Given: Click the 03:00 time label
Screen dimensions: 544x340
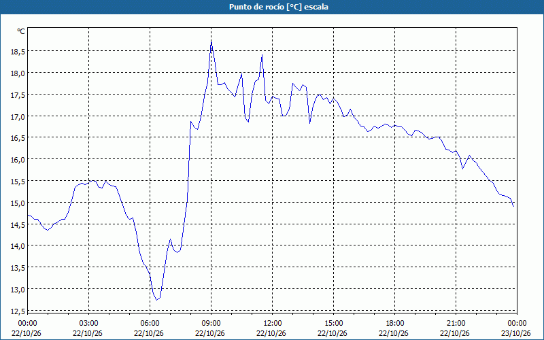Looking at the screenshot, I should 89,324.
